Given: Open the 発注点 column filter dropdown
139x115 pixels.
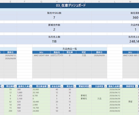Looking at the screenshot, I should point(75,86).
